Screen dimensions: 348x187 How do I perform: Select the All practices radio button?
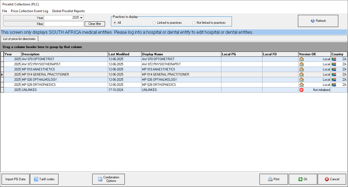pyautogui.click(x=115, y=23)
